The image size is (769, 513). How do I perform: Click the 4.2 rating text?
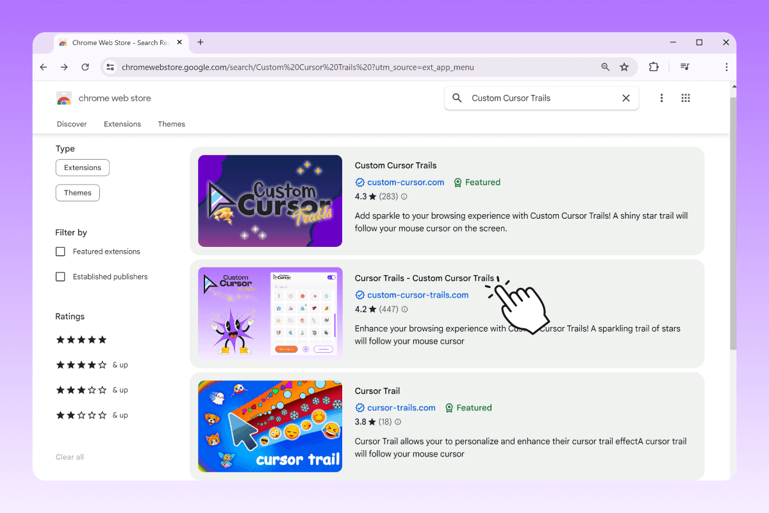pos(361,309)
